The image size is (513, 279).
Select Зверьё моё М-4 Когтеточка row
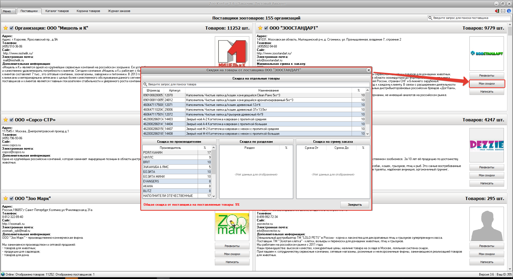click(254, 134)
